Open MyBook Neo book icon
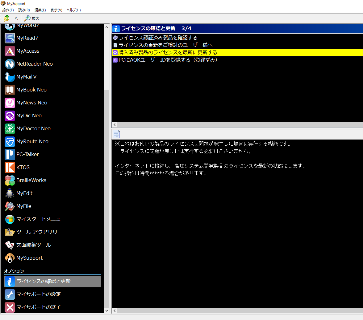The image size is (363, 320). click(x=10, y=90)
